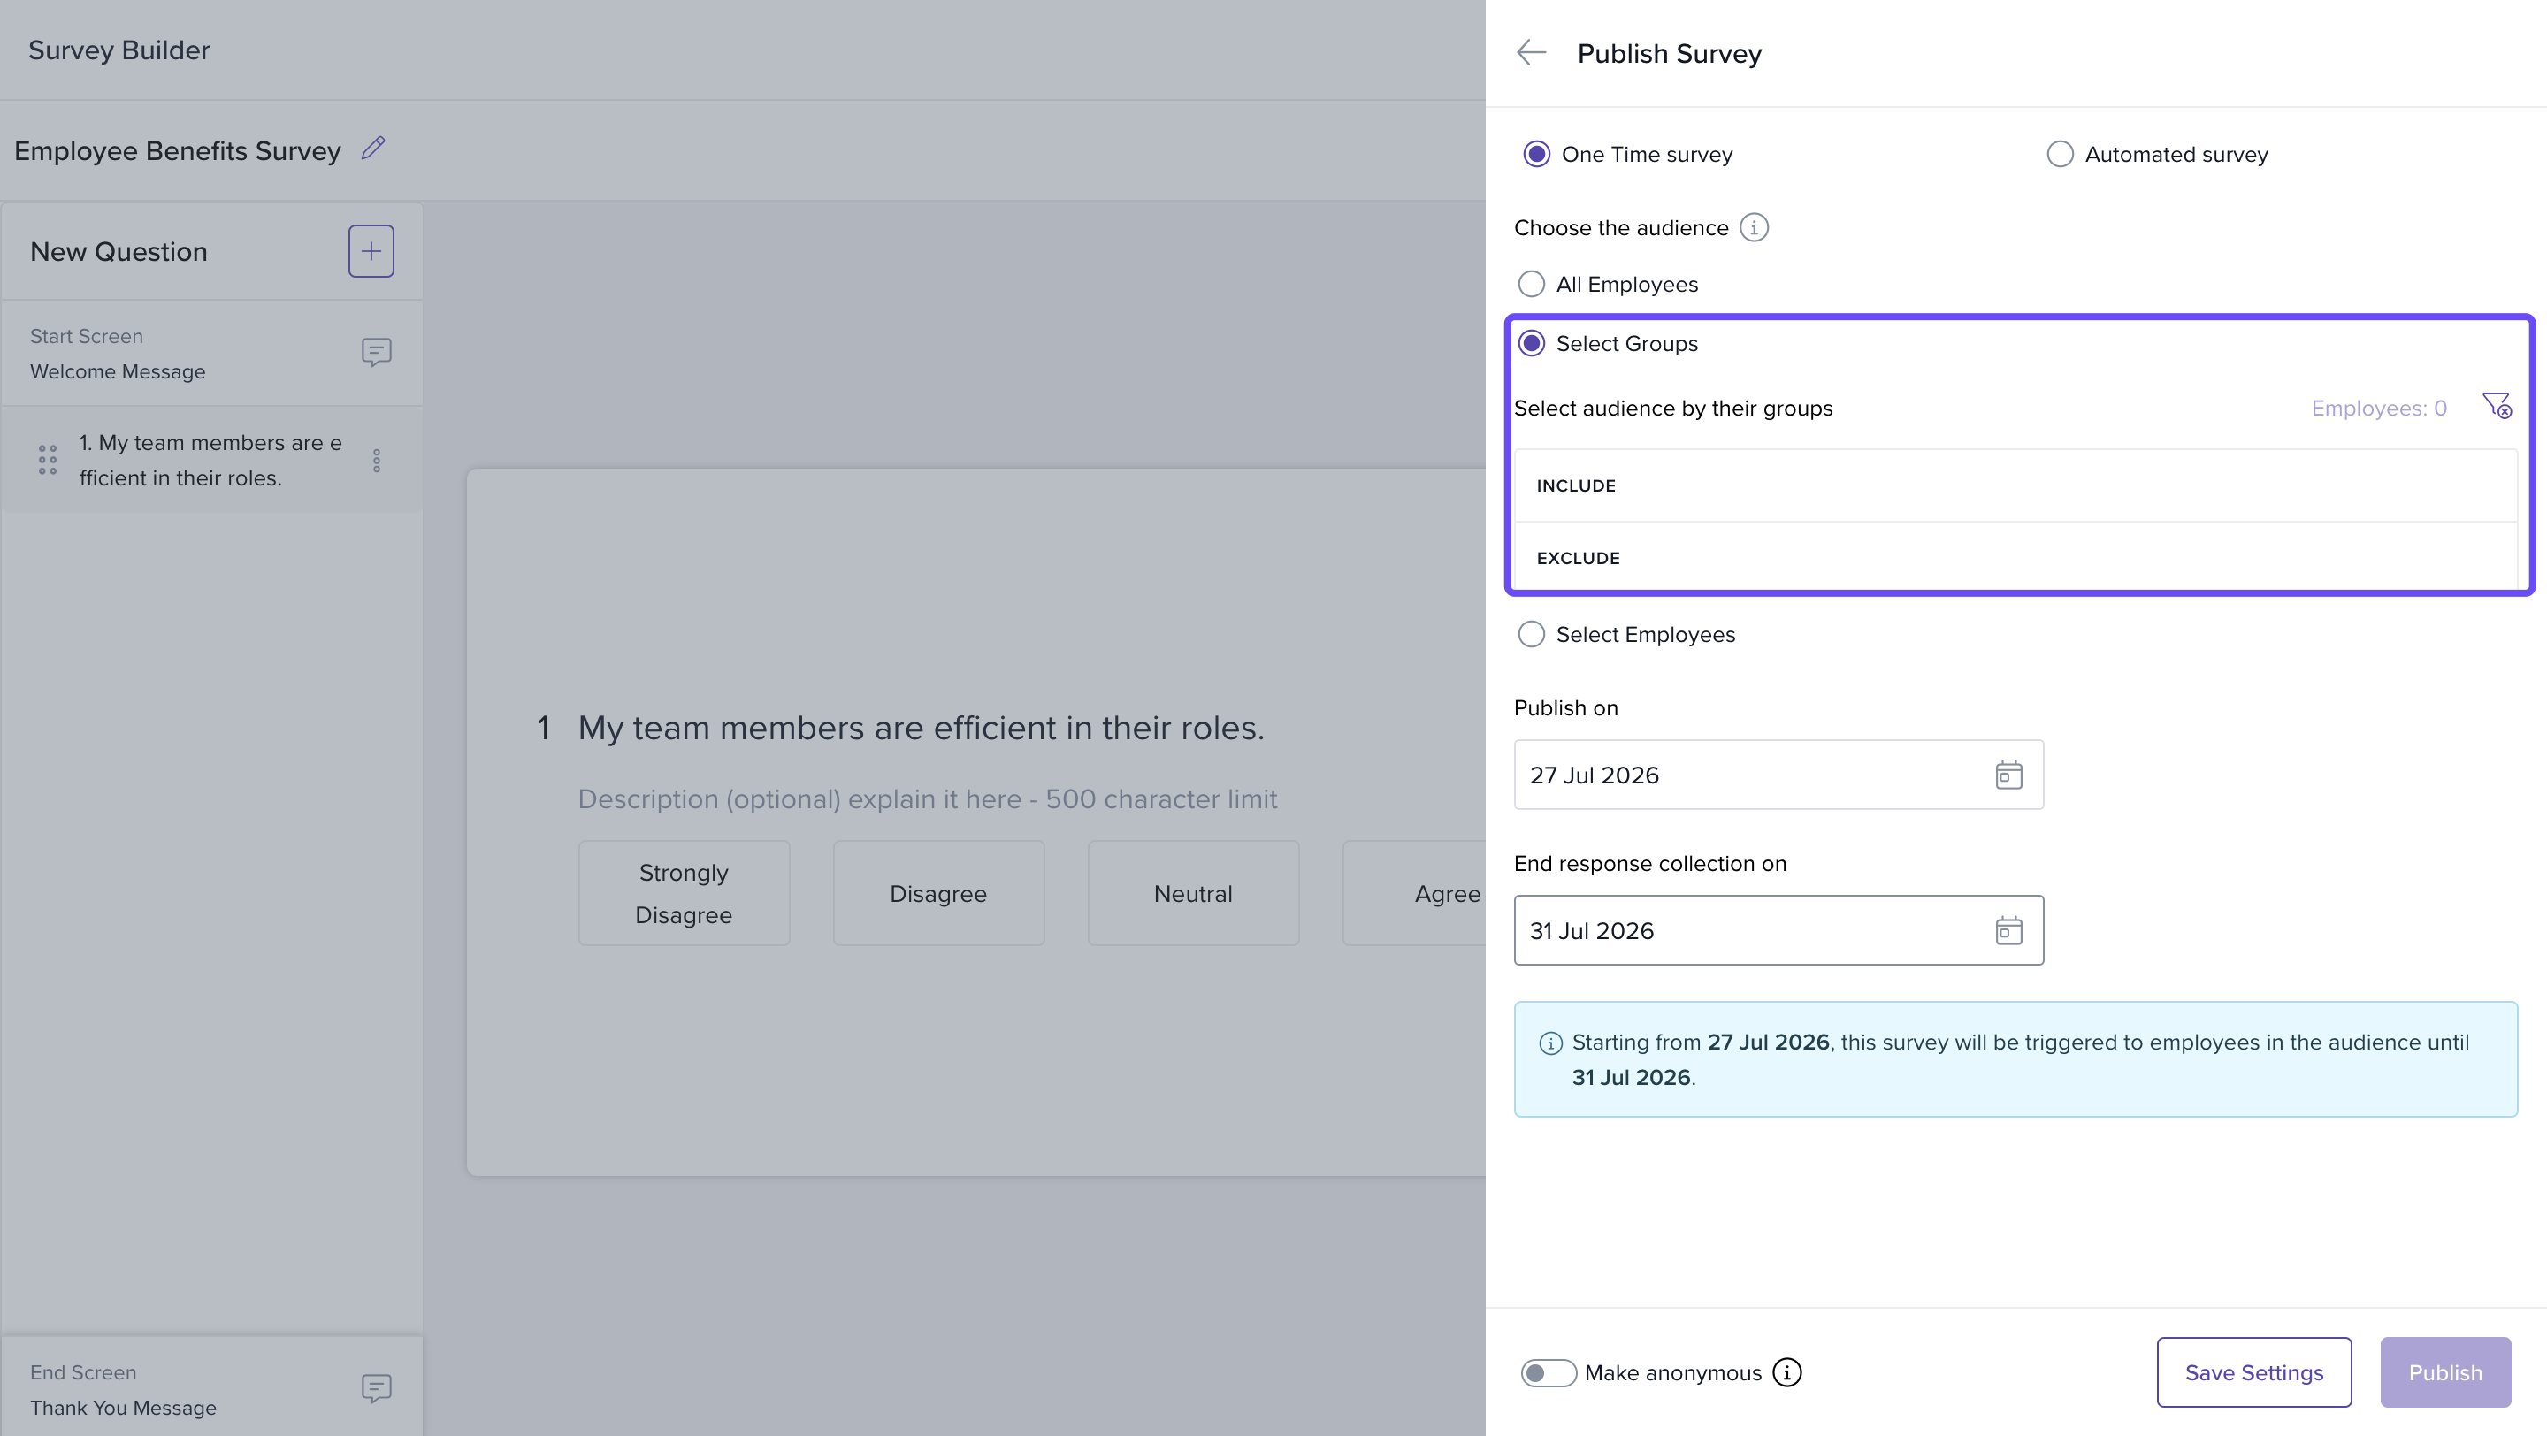2547x1436 pixels.
Task: Choose the All Employees audience
Action: [x=1608, y=285]
